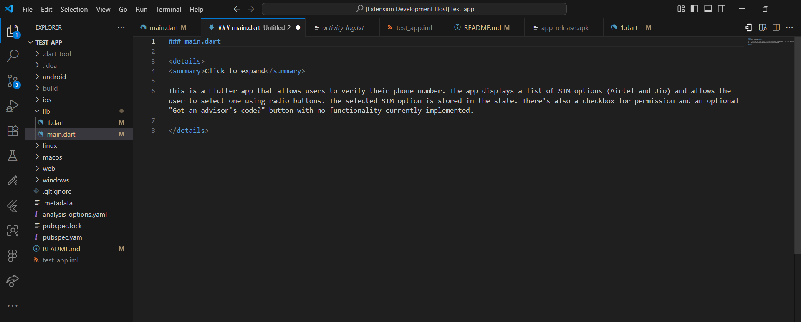Open 1.dart in the explorer tree
Viewport: 801px width, 322px height.
click(79, 122)
